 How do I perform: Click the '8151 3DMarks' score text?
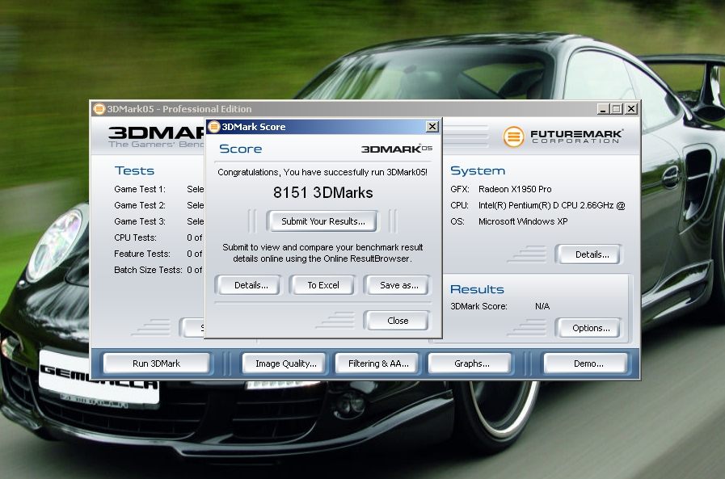click(322, 192)
